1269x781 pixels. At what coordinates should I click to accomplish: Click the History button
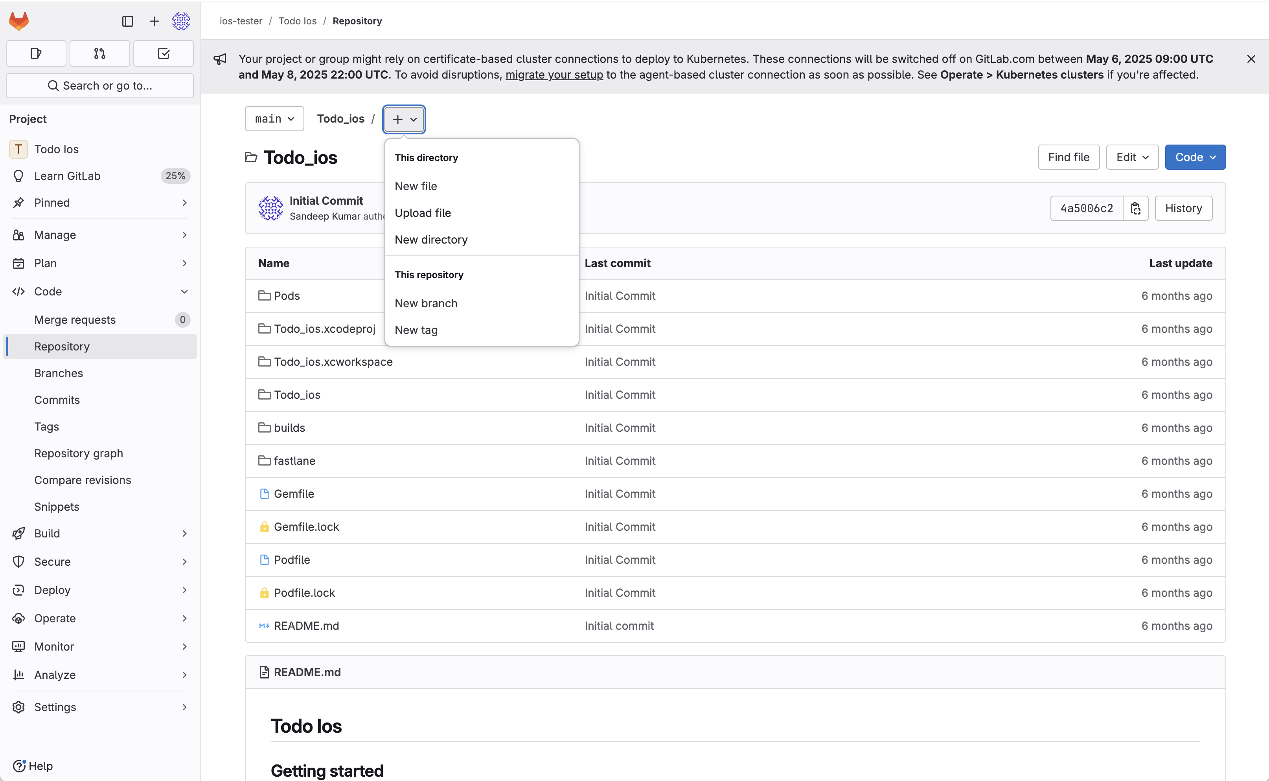[1183, 208]
